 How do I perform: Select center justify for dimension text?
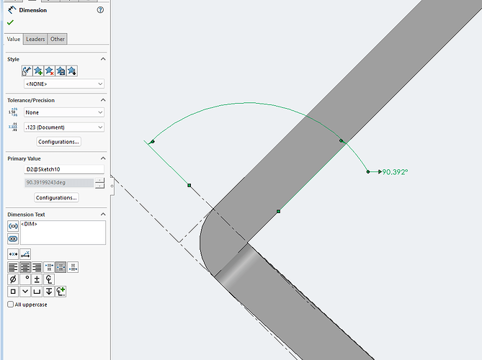point(25,266)
